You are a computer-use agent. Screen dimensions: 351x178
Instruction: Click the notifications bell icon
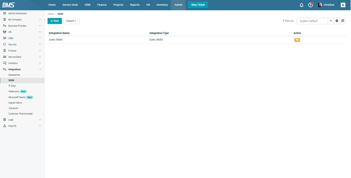tap(301, 5)
